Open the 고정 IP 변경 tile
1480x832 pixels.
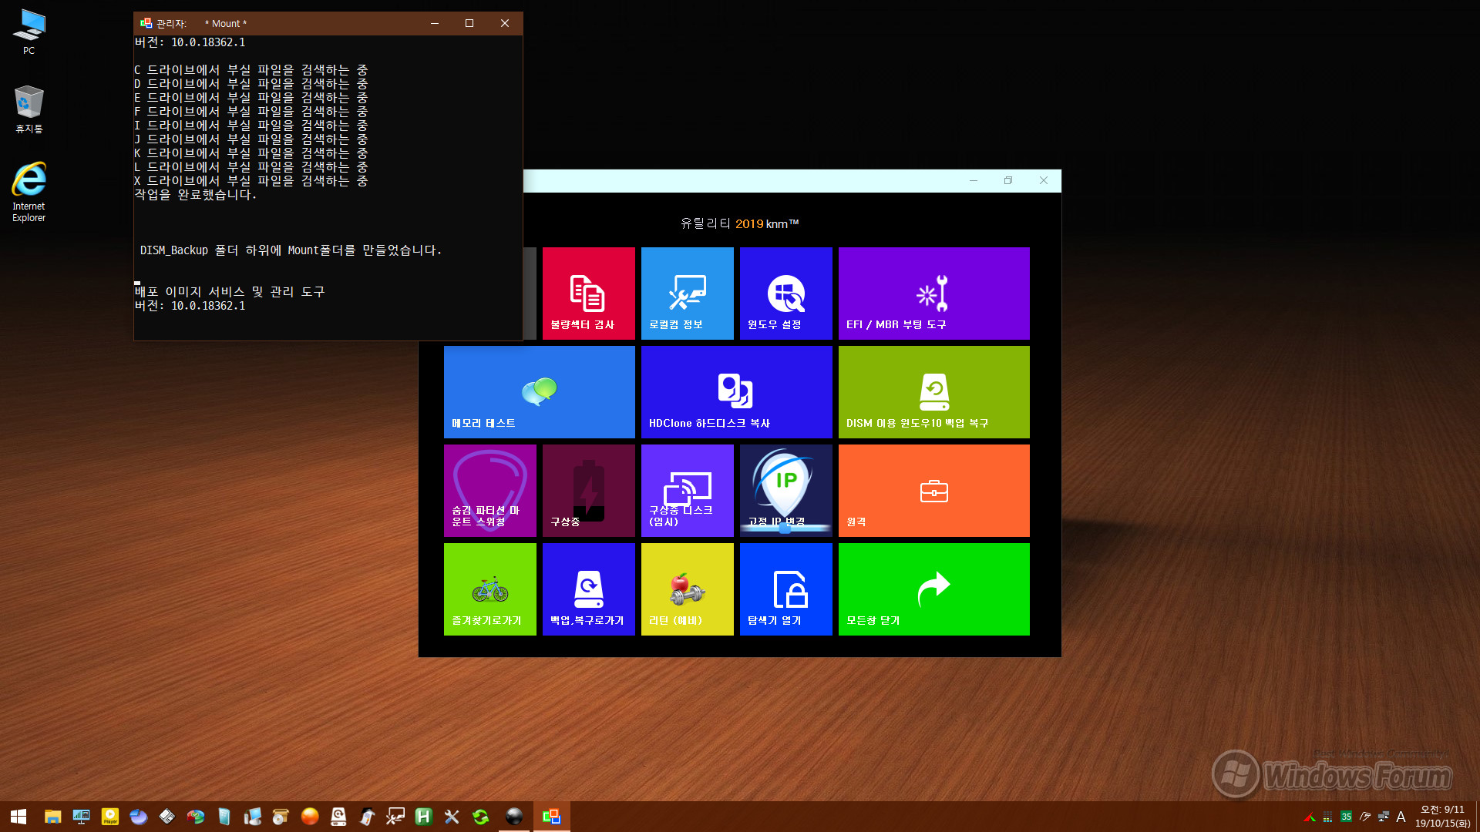tap(785, 490)
